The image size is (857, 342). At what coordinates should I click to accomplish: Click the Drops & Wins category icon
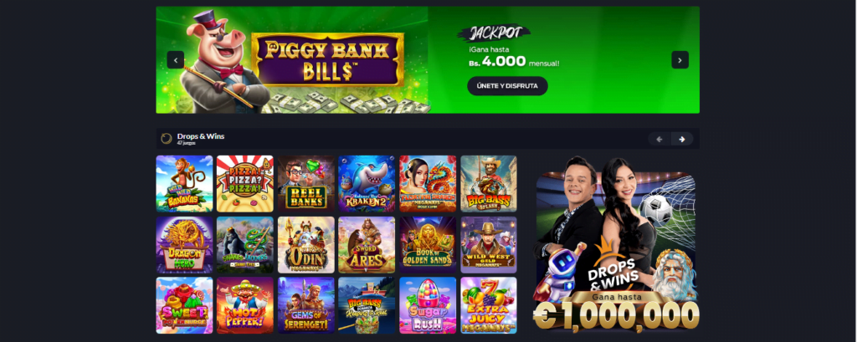point(167,138)
